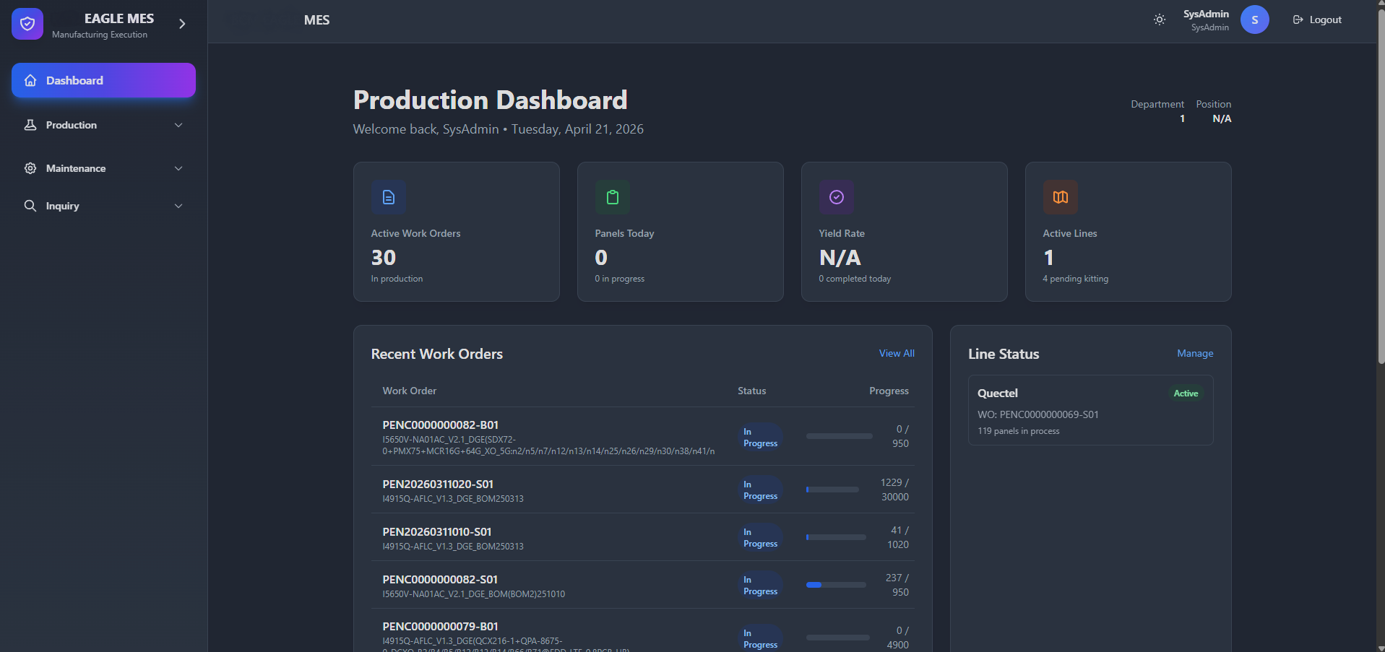Open work order PEN20260311010-S01
Viewport: 1385px width, 652px height.
(x=437, y=532)
